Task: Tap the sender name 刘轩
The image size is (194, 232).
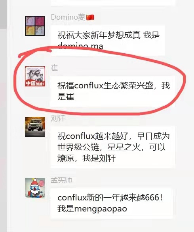Action: click(x=58, y=118)
